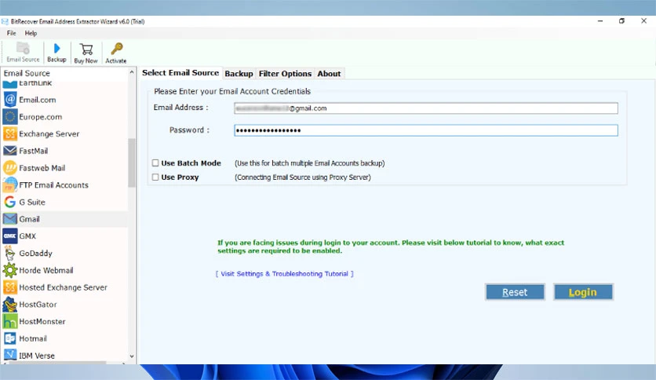Click the source list scroll down arrow
This screenshot has width=656, height=380.
click(x=132, y=356)
